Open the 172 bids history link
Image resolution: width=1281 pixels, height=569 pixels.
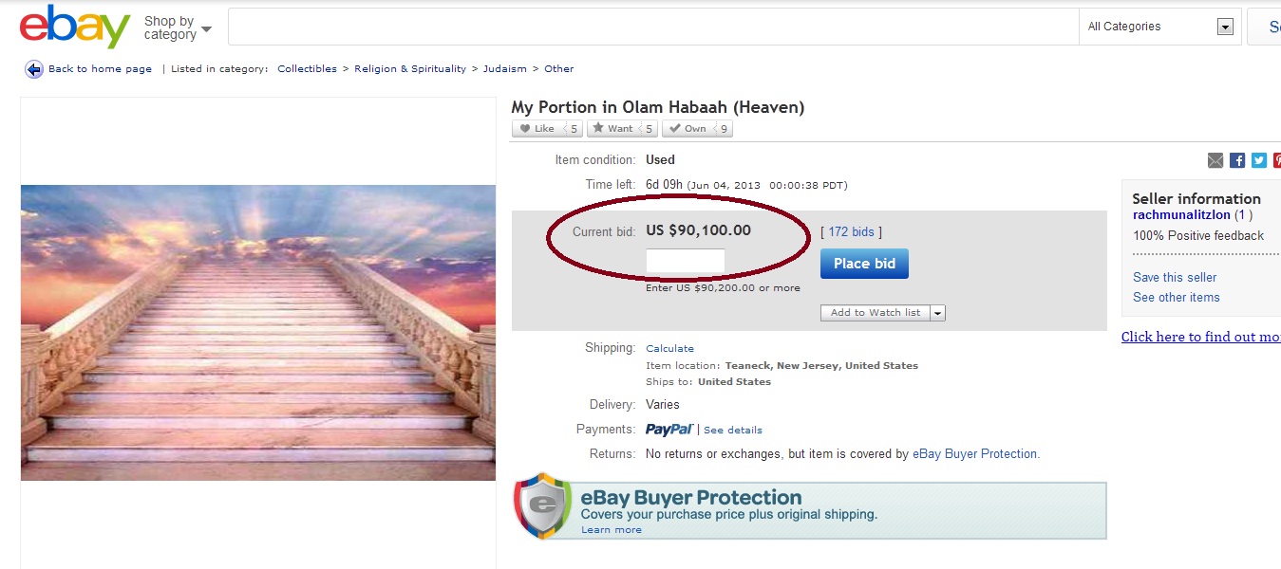click(x=851, y=232)
